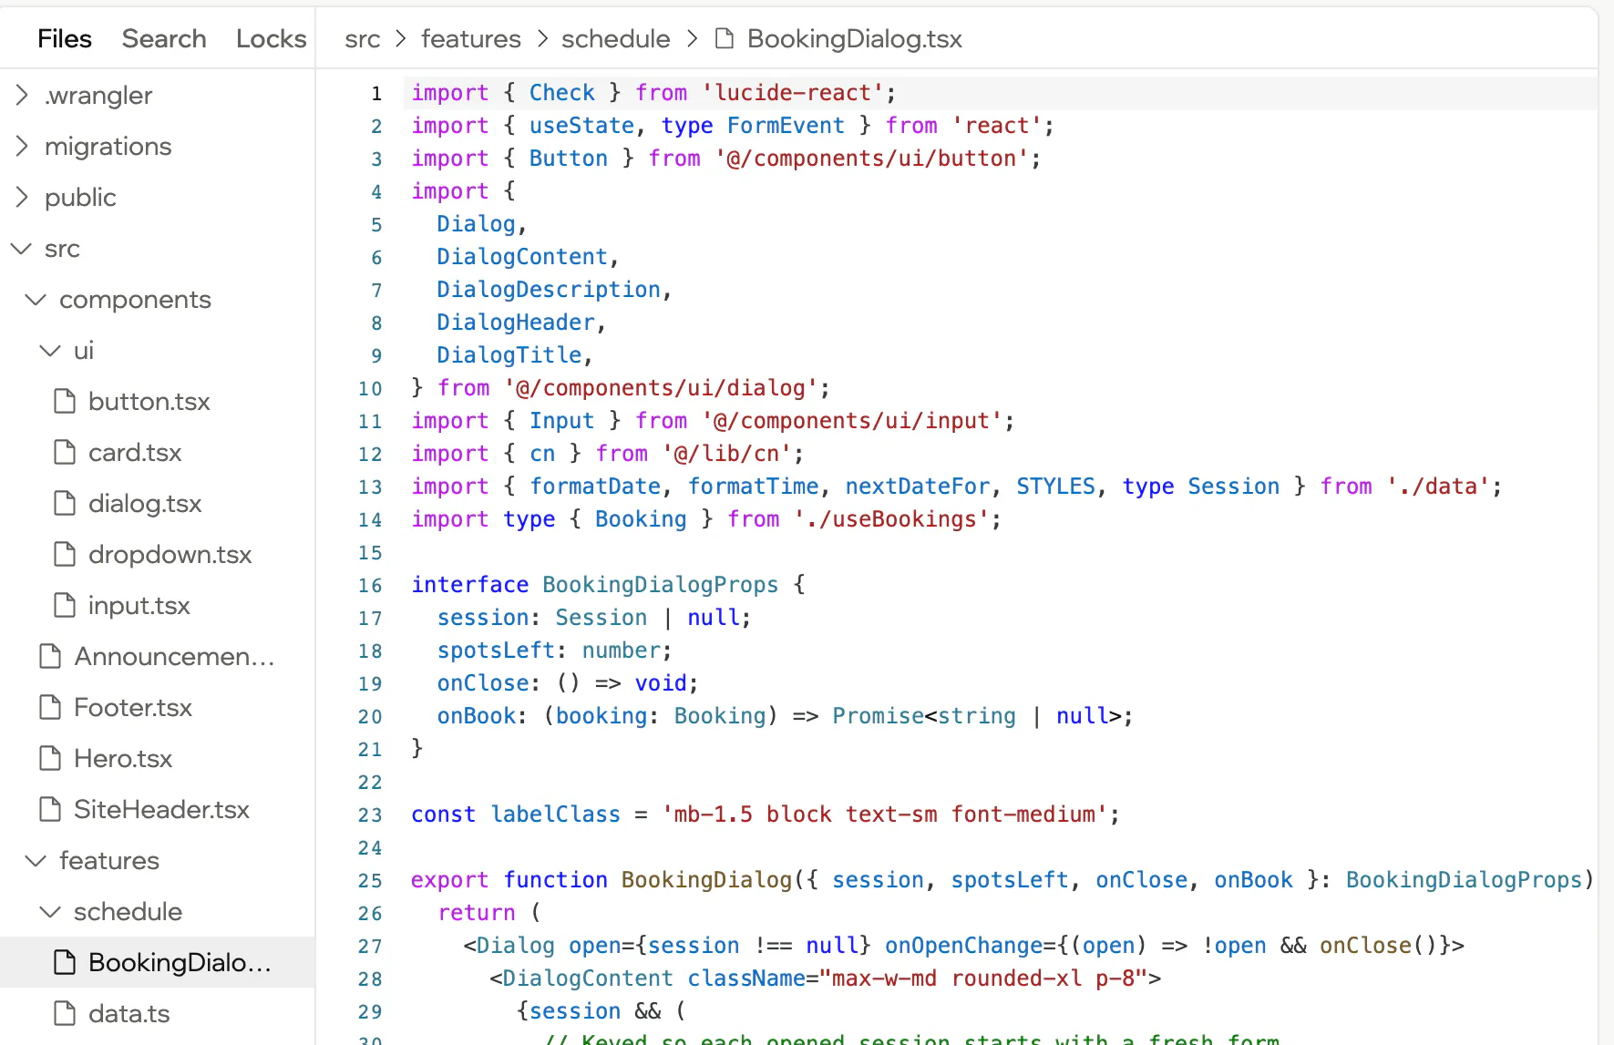
Task: Click the features breadcrumb segment
Action: tap(470, 38)
